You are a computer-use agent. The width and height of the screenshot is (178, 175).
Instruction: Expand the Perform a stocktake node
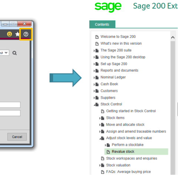(106, 145)
